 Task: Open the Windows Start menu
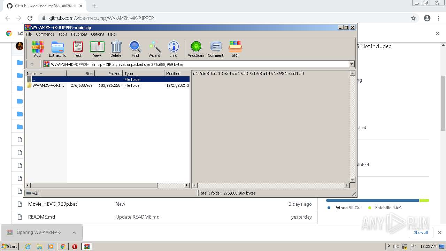[10, 246]
